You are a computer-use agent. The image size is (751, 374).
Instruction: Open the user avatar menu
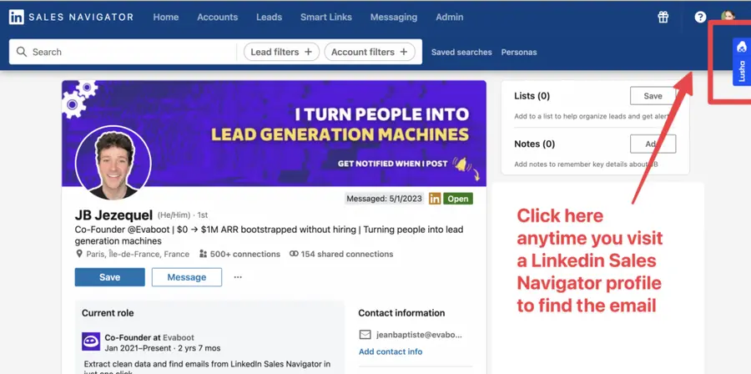click(x=728, y=16)
